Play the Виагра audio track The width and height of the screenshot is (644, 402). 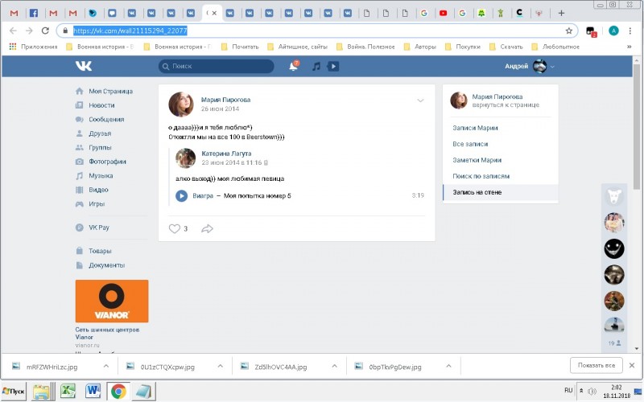182,195
